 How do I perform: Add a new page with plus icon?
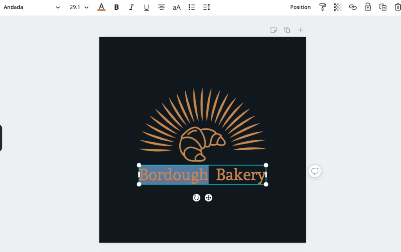point(300,30)
